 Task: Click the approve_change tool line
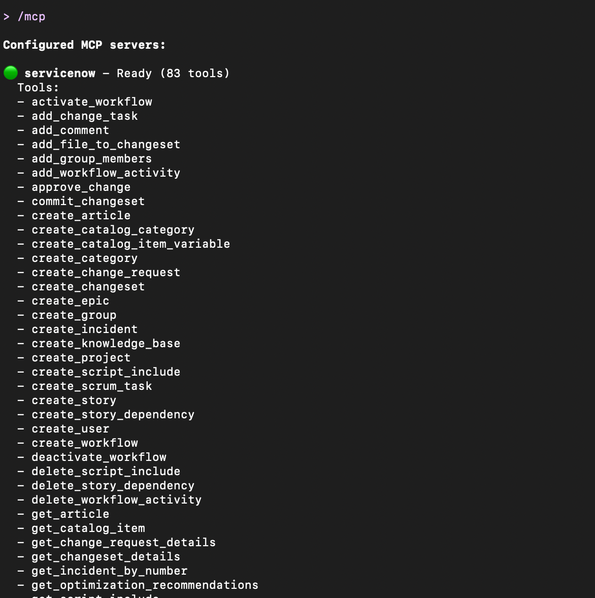(x=81, y=187)
